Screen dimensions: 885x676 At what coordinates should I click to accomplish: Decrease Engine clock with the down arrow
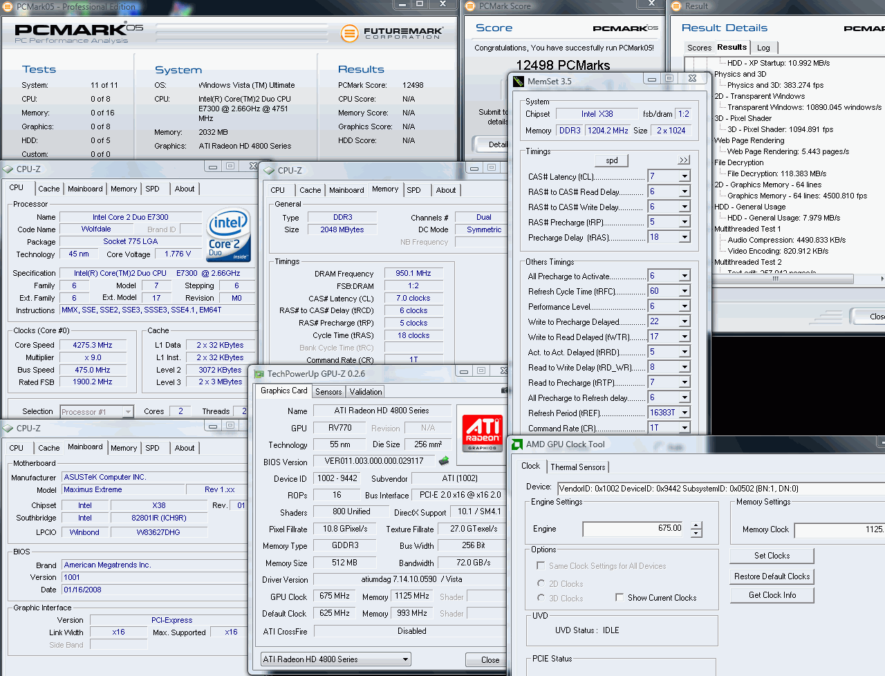click(696, 534)
